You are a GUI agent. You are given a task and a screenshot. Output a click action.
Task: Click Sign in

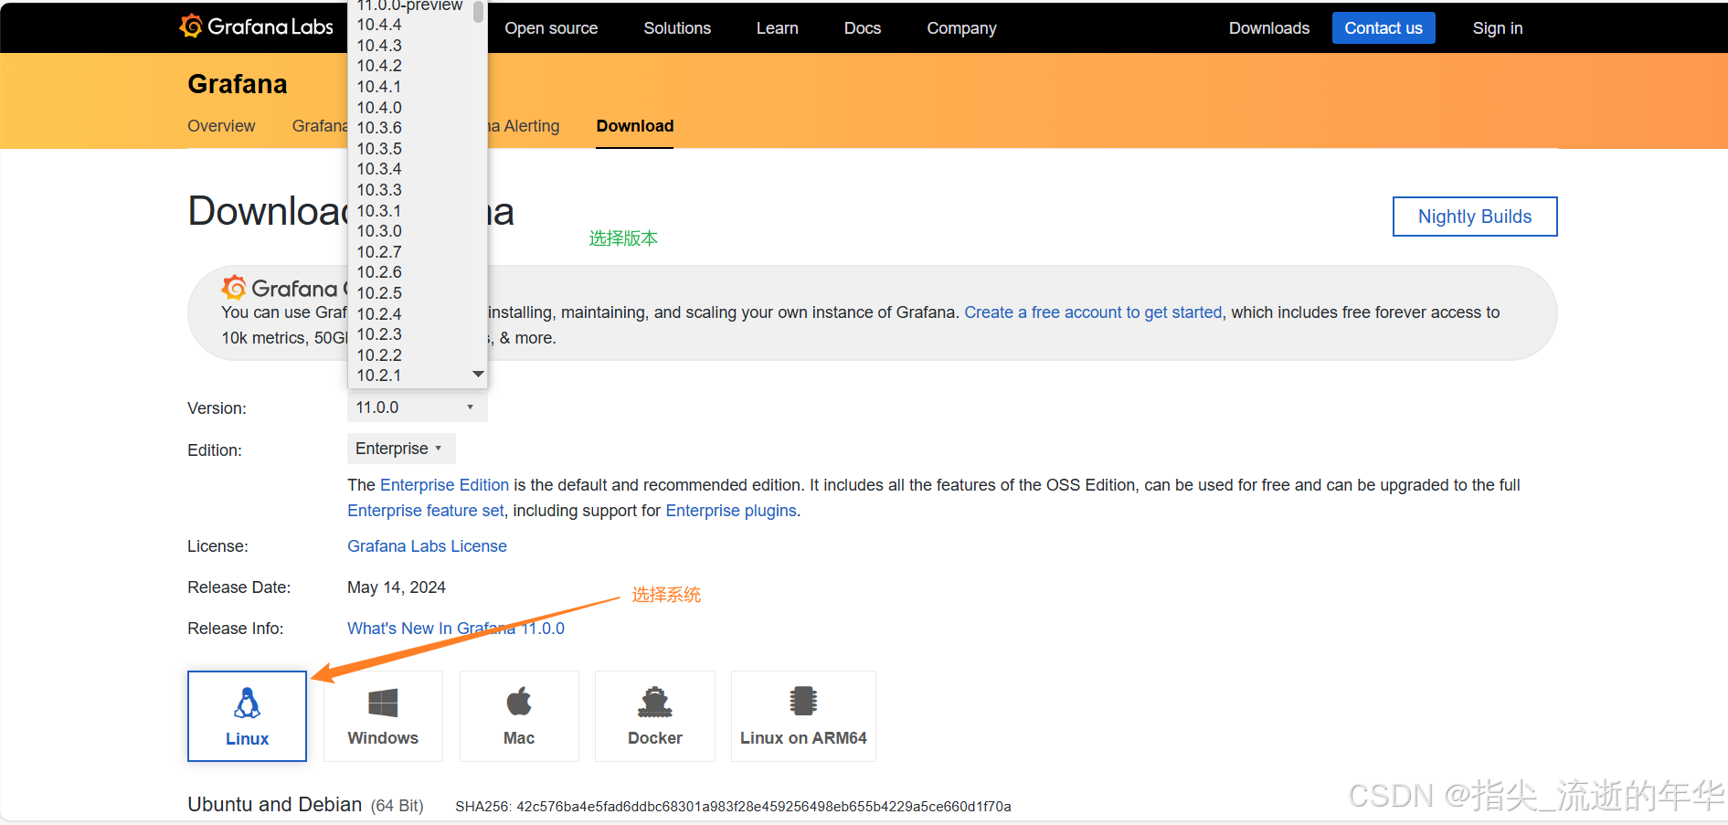[1498, 28]
